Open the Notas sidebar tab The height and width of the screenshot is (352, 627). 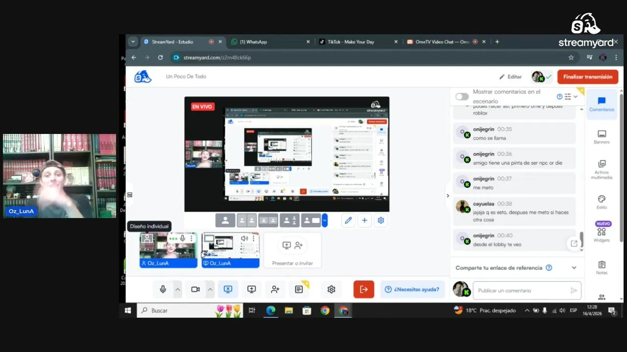pos(602,267)
